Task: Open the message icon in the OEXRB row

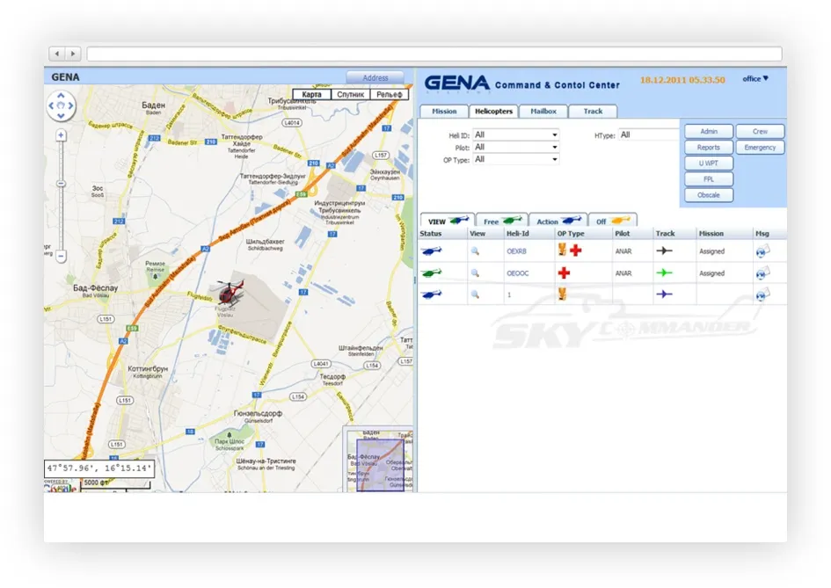Action: [x=762, y=251]
